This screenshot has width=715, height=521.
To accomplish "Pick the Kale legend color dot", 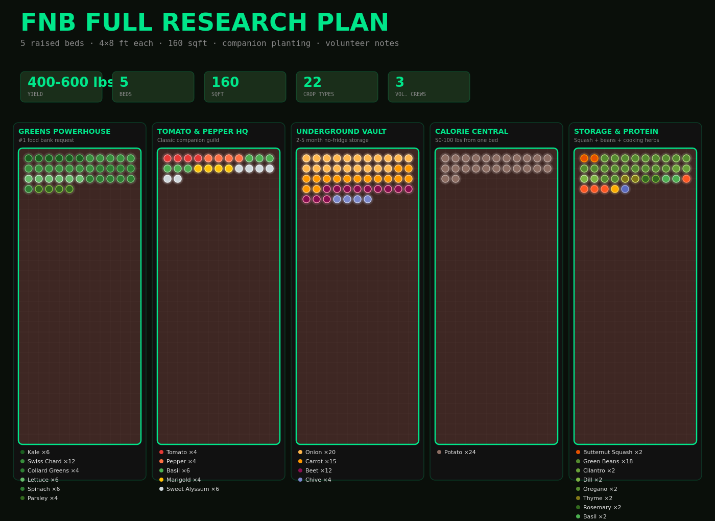I will click(x=22, y=452).
